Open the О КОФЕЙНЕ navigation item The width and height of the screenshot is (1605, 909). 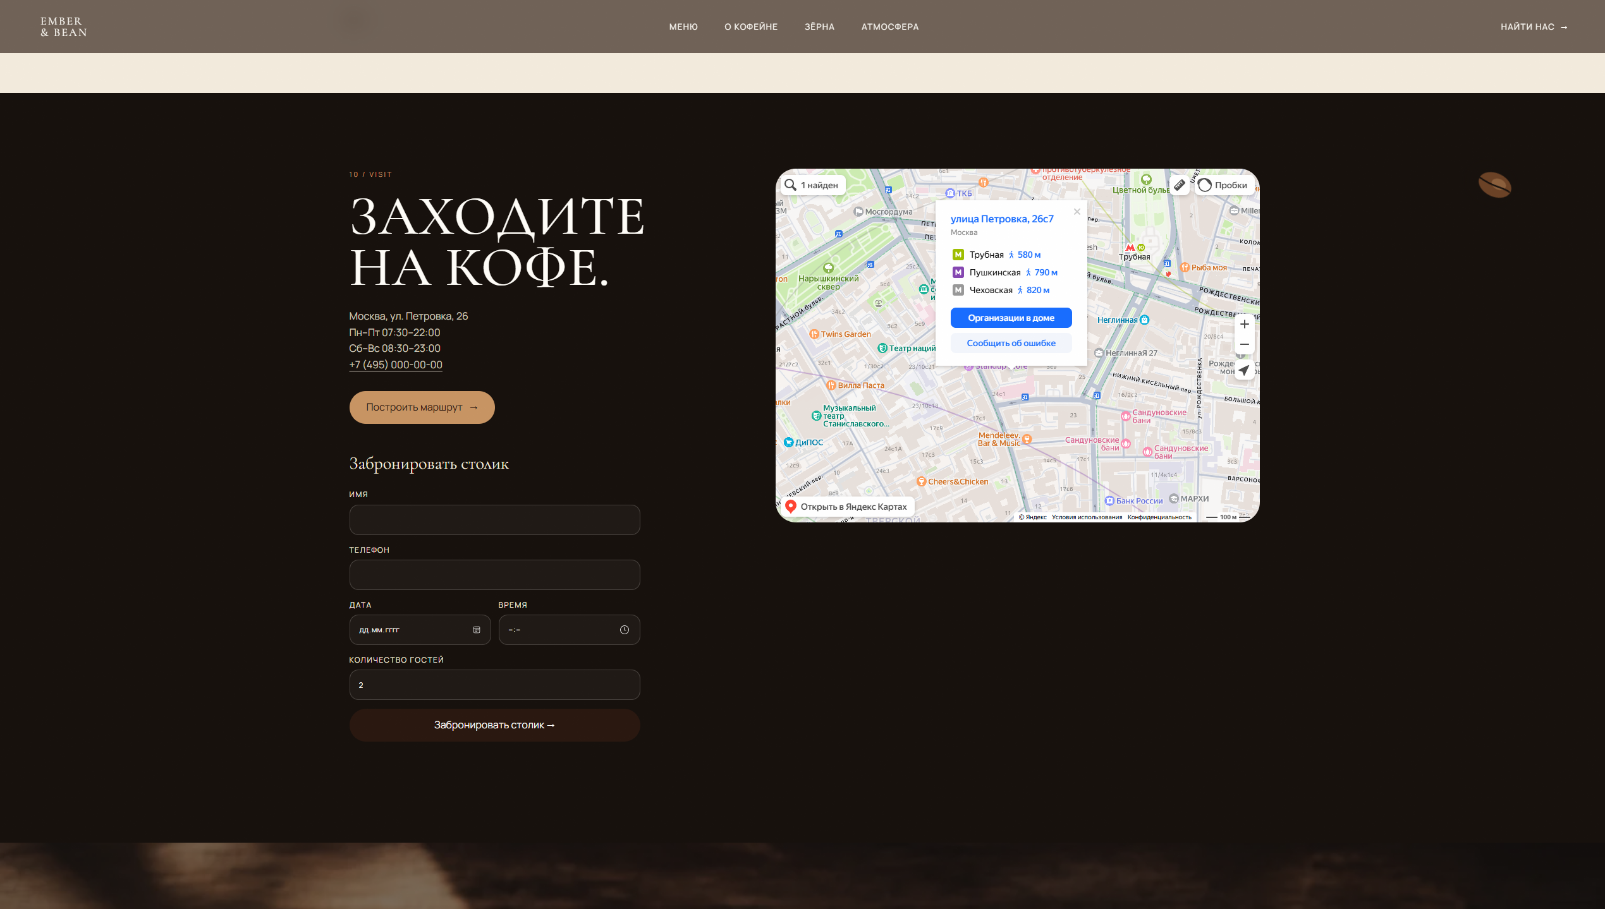click(751, 27)
